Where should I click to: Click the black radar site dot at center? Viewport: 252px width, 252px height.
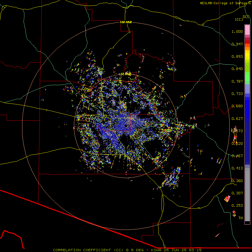(126, 126)
